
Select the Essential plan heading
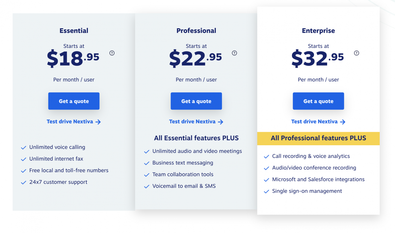(74, 31)
